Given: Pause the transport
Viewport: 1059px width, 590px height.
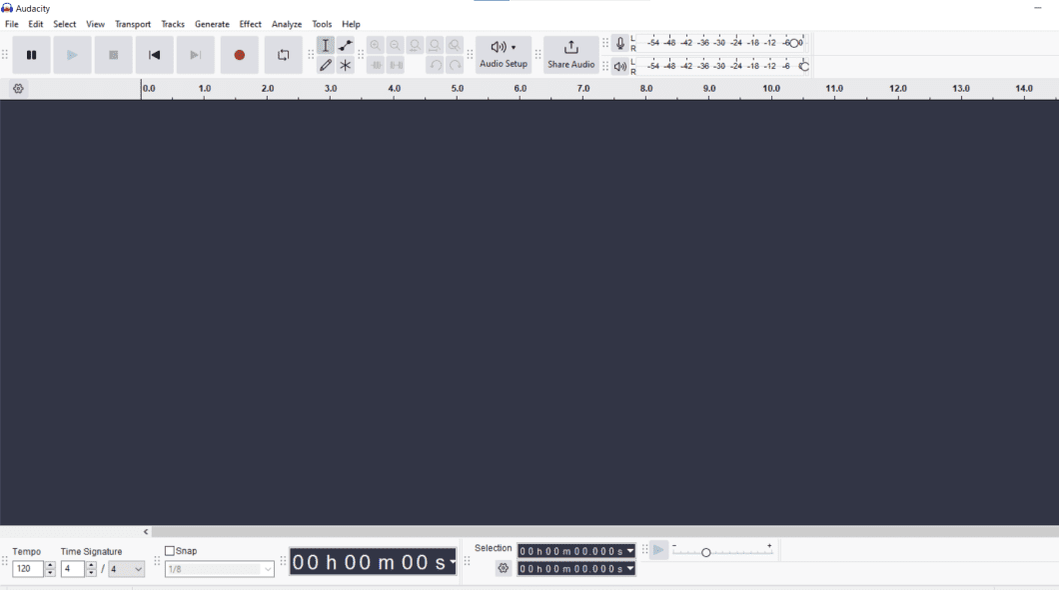Looking at the screenshot, I should (31, 55).
